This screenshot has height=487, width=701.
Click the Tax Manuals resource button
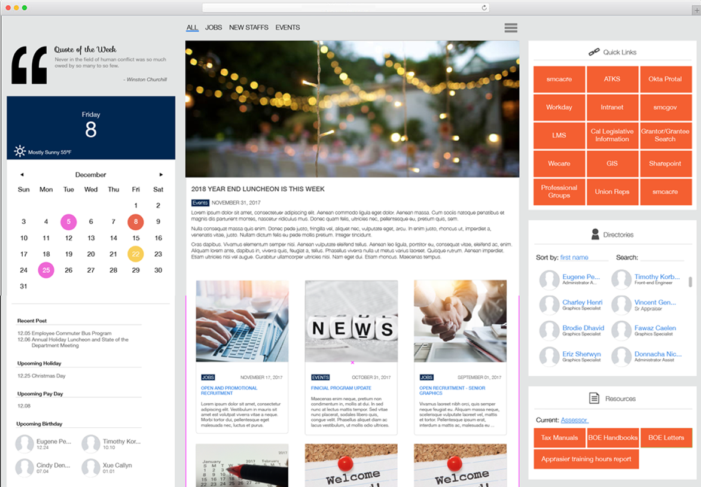click(x=560, y=438)
